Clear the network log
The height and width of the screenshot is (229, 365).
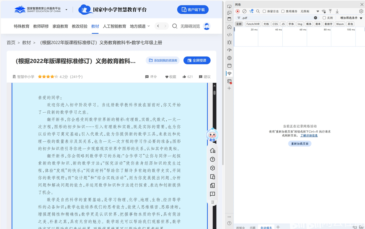(244, 11)
